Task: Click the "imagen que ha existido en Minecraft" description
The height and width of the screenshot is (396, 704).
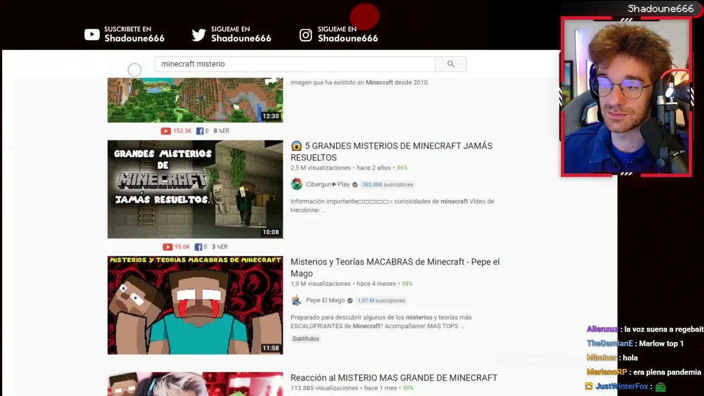Action: coord(359,82)
